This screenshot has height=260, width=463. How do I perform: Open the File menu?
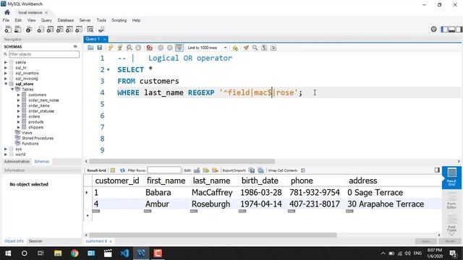pyautogui.click(x=6, y=20)
